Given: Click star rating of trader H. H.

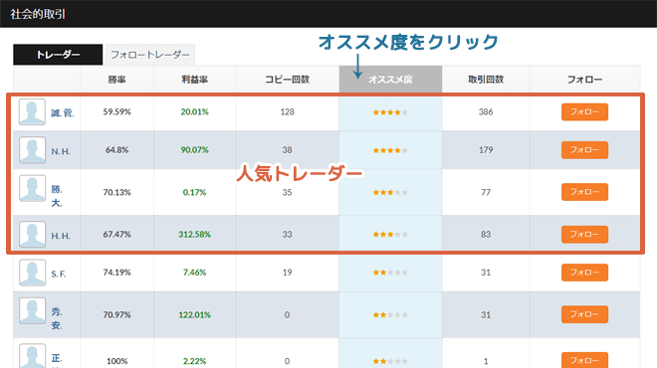Looking at the screenshot, I should [x=390, y=235].
